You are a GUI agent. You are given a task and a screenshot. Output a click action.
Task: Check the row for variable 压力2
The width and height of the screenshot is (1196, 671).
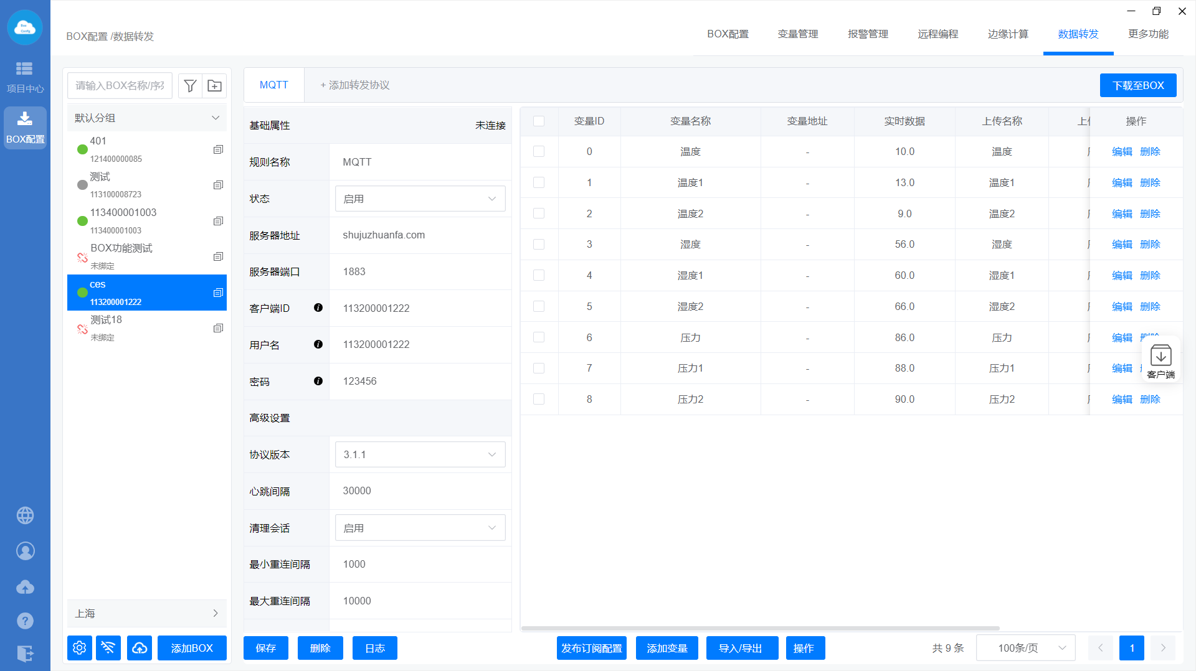(x=539, y=399)
